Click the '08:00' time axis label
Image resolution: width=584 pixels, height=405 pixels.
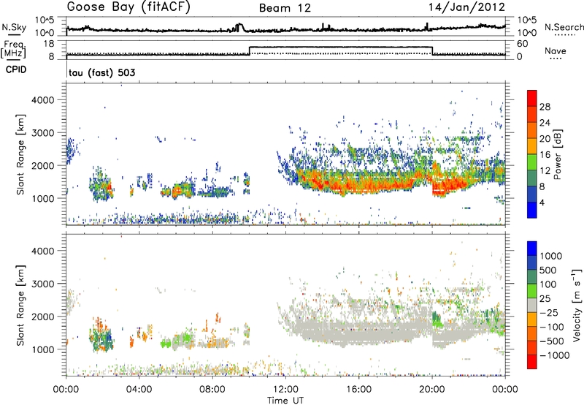(212, 390)
